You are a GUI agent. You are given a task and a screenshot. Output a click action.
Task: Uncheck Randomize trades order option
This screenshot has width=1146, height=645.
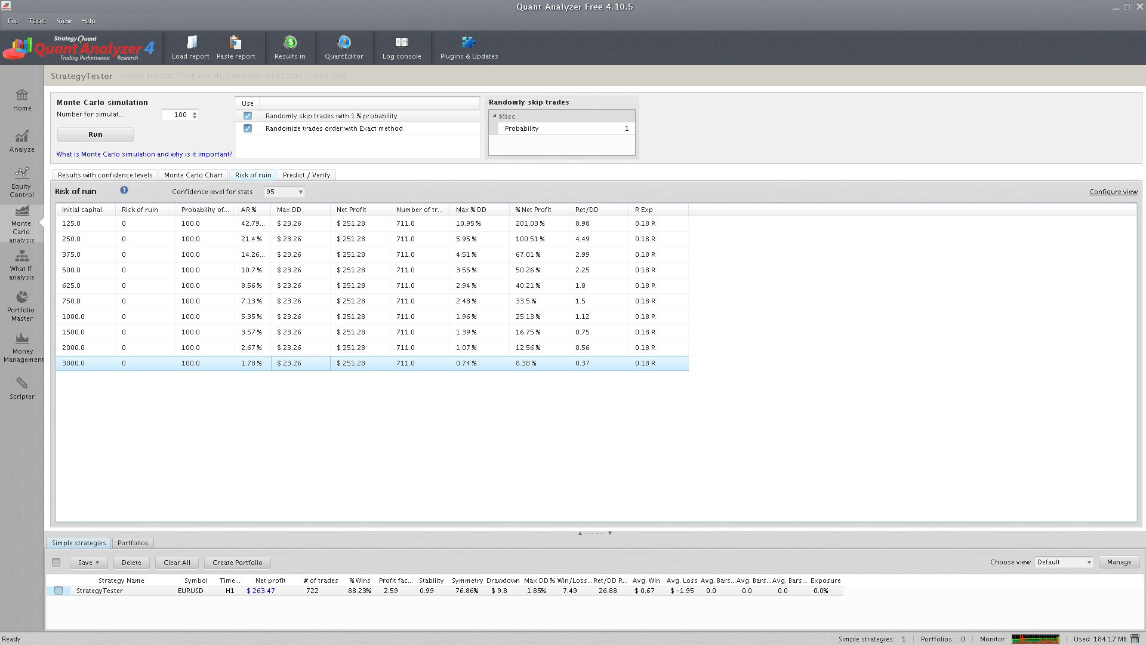(248, 128)
